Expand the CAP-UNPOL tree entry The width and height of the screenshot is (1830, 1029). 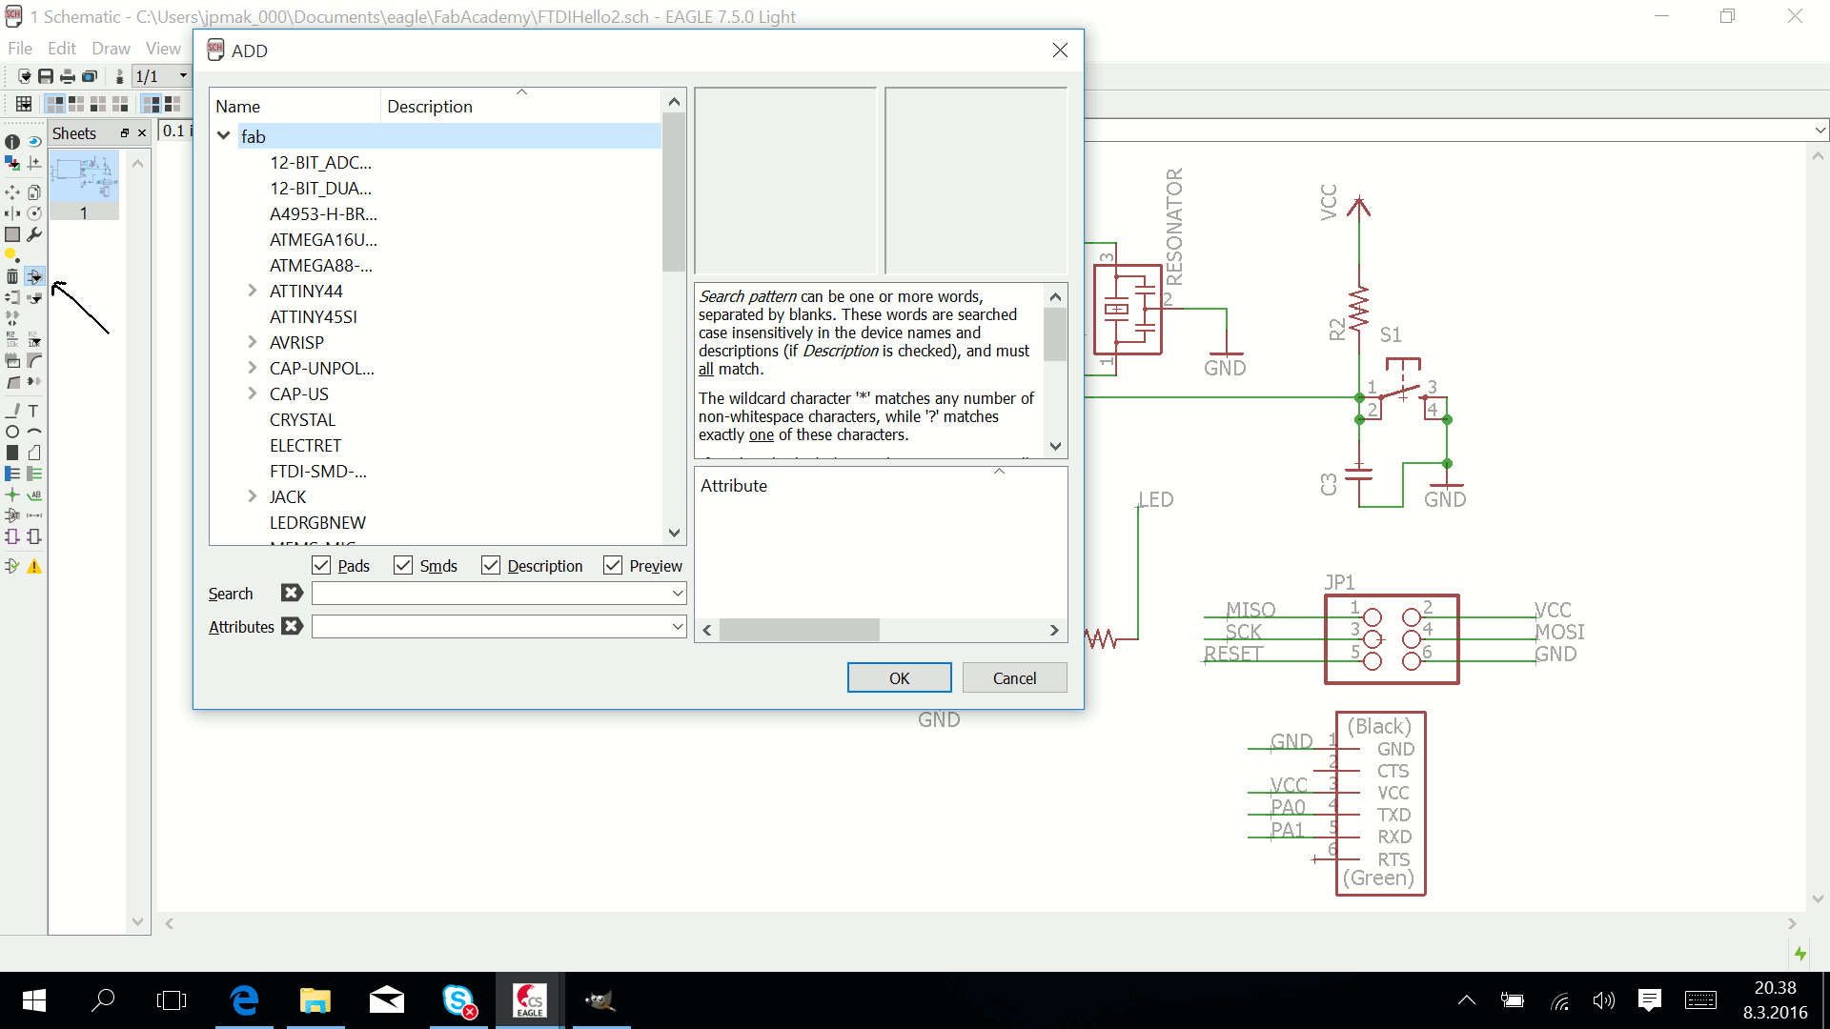point(253,368)
